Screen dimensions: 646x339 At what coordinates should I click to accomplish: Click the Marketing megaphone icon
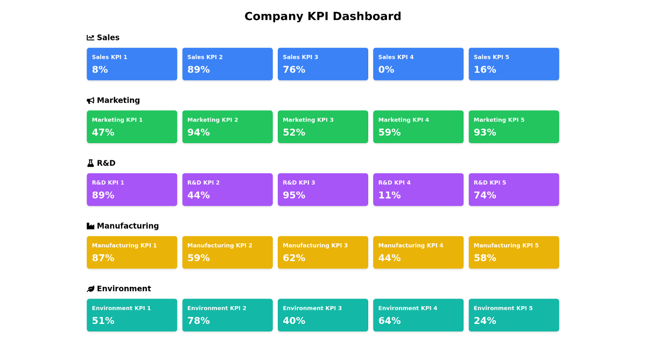[x=90, y=101]
